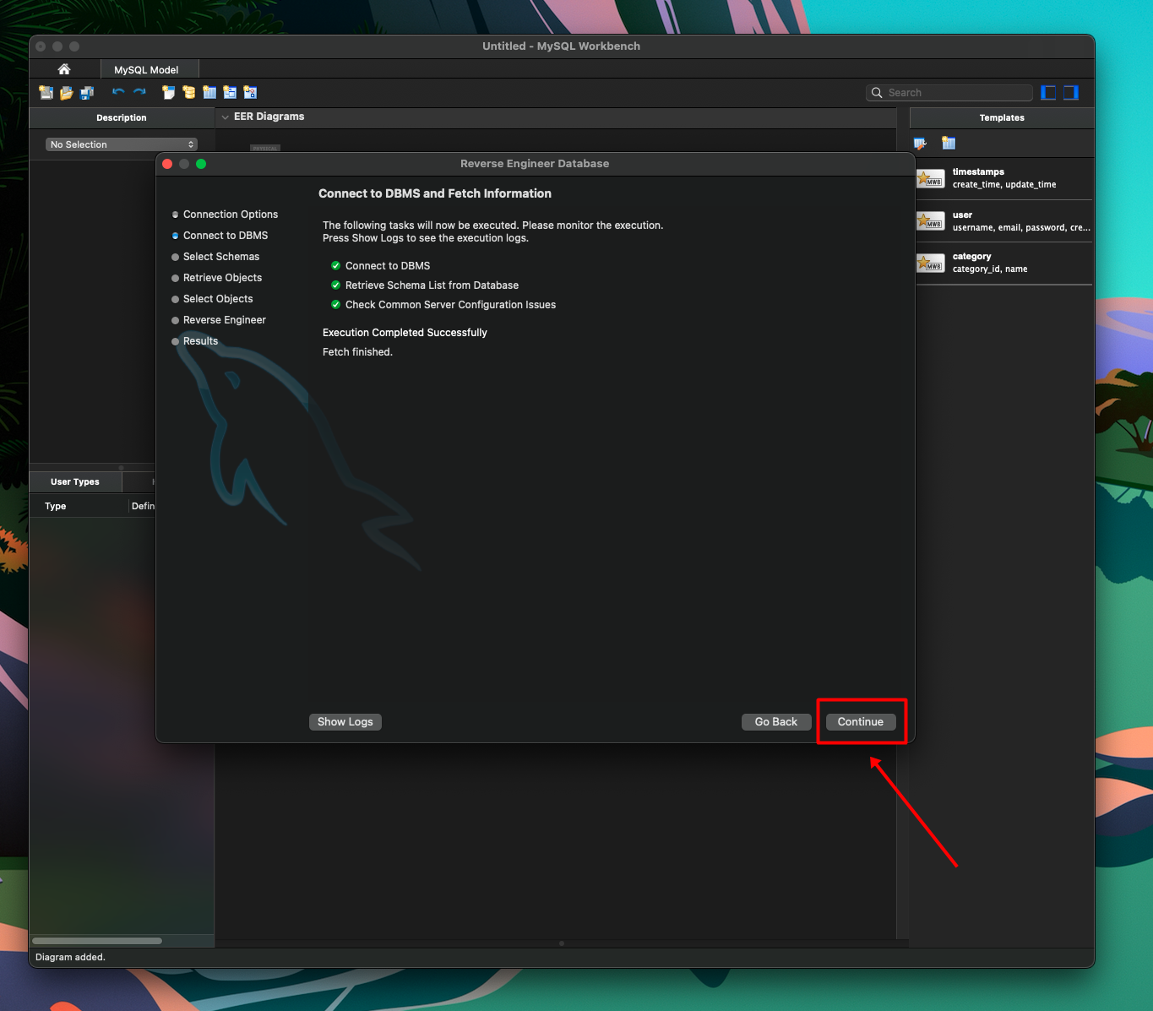Select the User Types tab
1153x1011 pixels.
tap(75, 481)
